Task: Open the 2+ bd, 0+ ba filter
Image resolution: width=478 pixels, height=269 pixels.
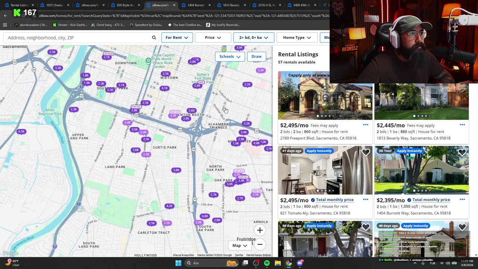Action: [254, 38]
